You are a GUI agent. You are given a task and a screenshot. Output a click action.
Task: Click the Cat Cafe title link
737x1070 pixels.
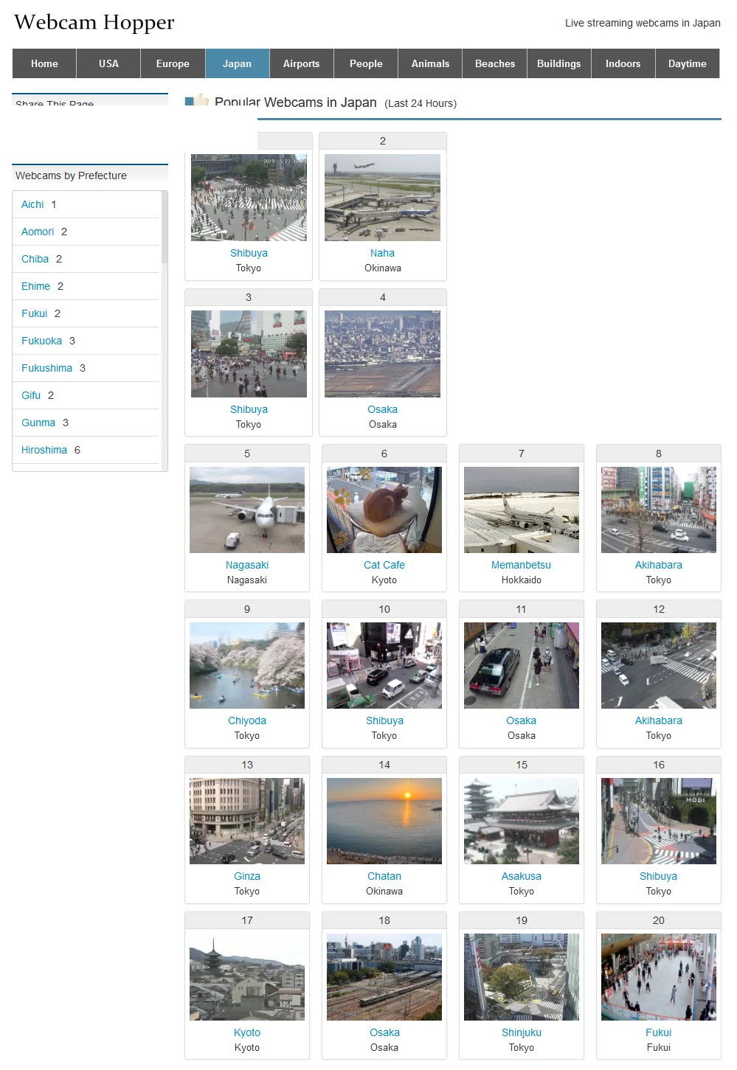coord(384,565)
